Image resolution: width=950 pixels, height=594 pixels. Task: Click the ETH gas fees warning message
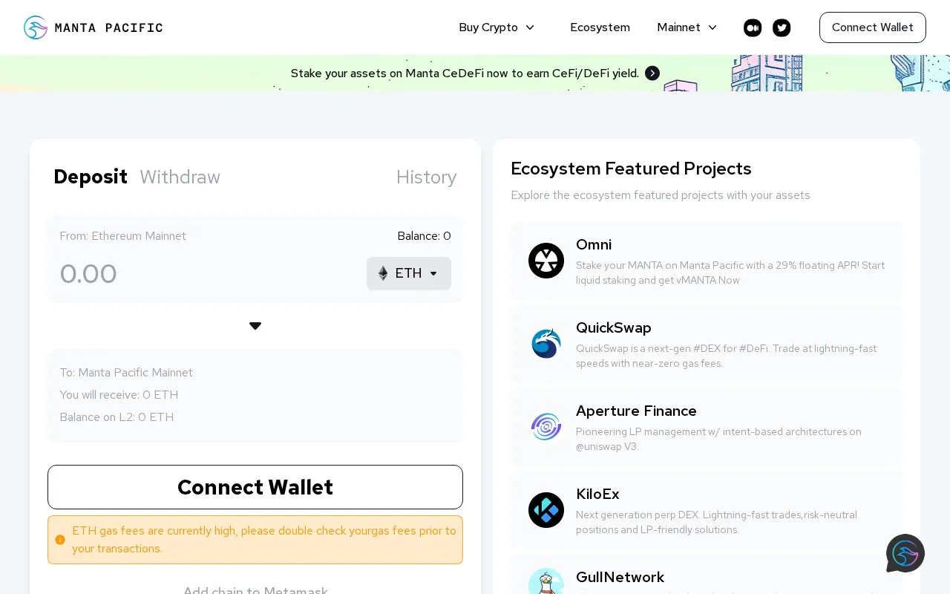(x=264, y=540)
